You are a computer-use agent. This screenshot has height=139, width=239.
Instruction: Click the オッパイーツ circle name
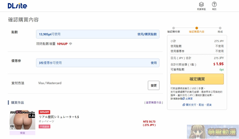[46, 122]
